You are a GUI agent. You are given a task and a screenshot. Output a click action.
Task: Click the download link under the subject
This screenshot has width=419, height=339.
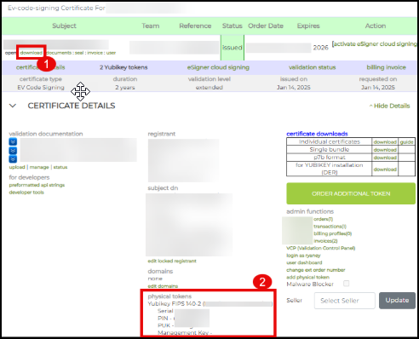(32, 53)
